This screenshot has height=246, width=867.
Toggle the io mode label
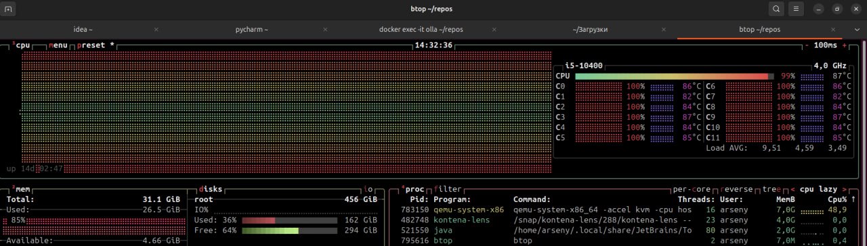coord(369,189)
